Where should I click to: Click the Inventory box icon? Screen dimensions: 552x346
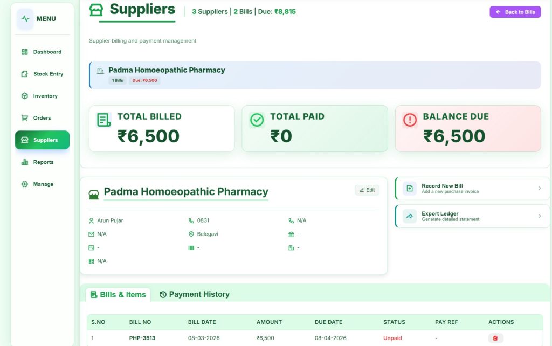point(24,96)
